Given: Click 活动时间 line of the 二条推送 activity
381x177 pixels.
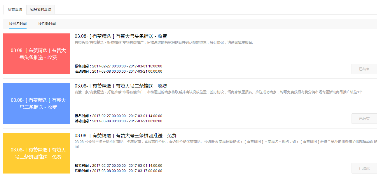Looking at the screenshot, I should (118, 121).
